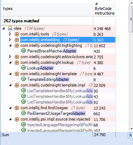Sort by the types column header
The height and width of the screenshot is (145, 133).
pos(47,10)
